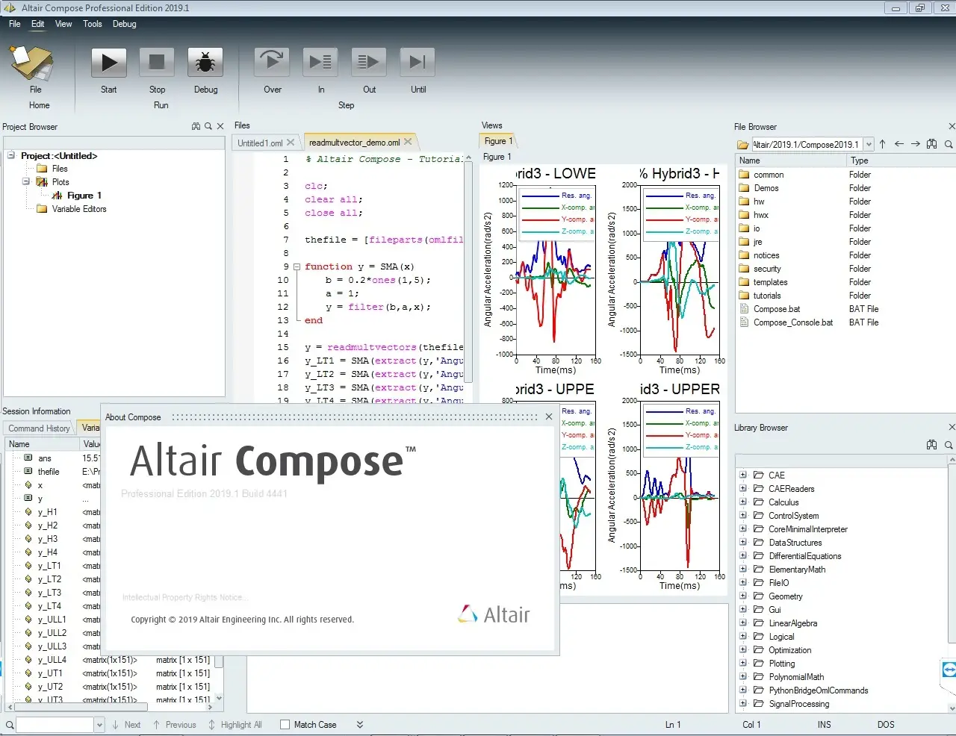Open the Tools menu
Viewport: 956px width, 736px height.
click(93, 24)
